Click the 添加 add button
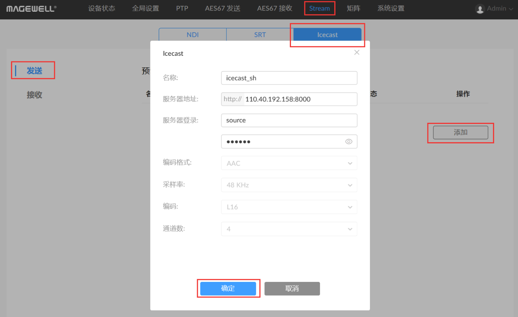 click(x=461, y=132)
